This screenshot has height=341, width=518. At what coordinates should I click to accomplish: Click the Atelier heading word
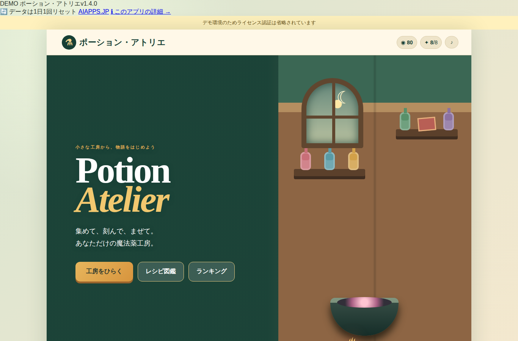tap(122, 200)
